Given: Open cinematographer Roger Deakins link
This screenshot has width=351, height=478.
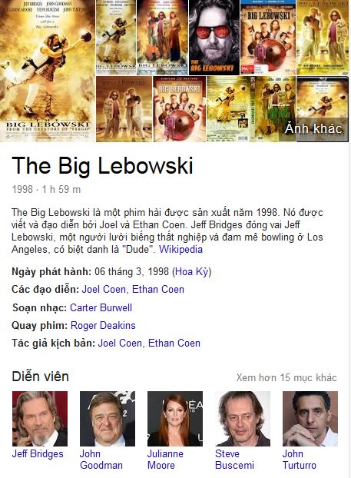Looking at the screenshot, I should (103, 325).
